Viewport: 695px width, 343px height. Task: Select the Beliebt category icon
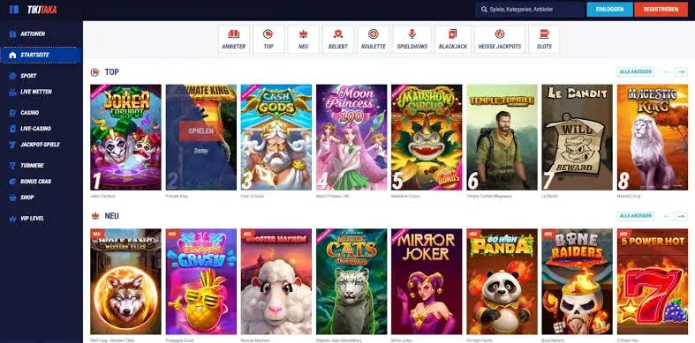(338, 40)
